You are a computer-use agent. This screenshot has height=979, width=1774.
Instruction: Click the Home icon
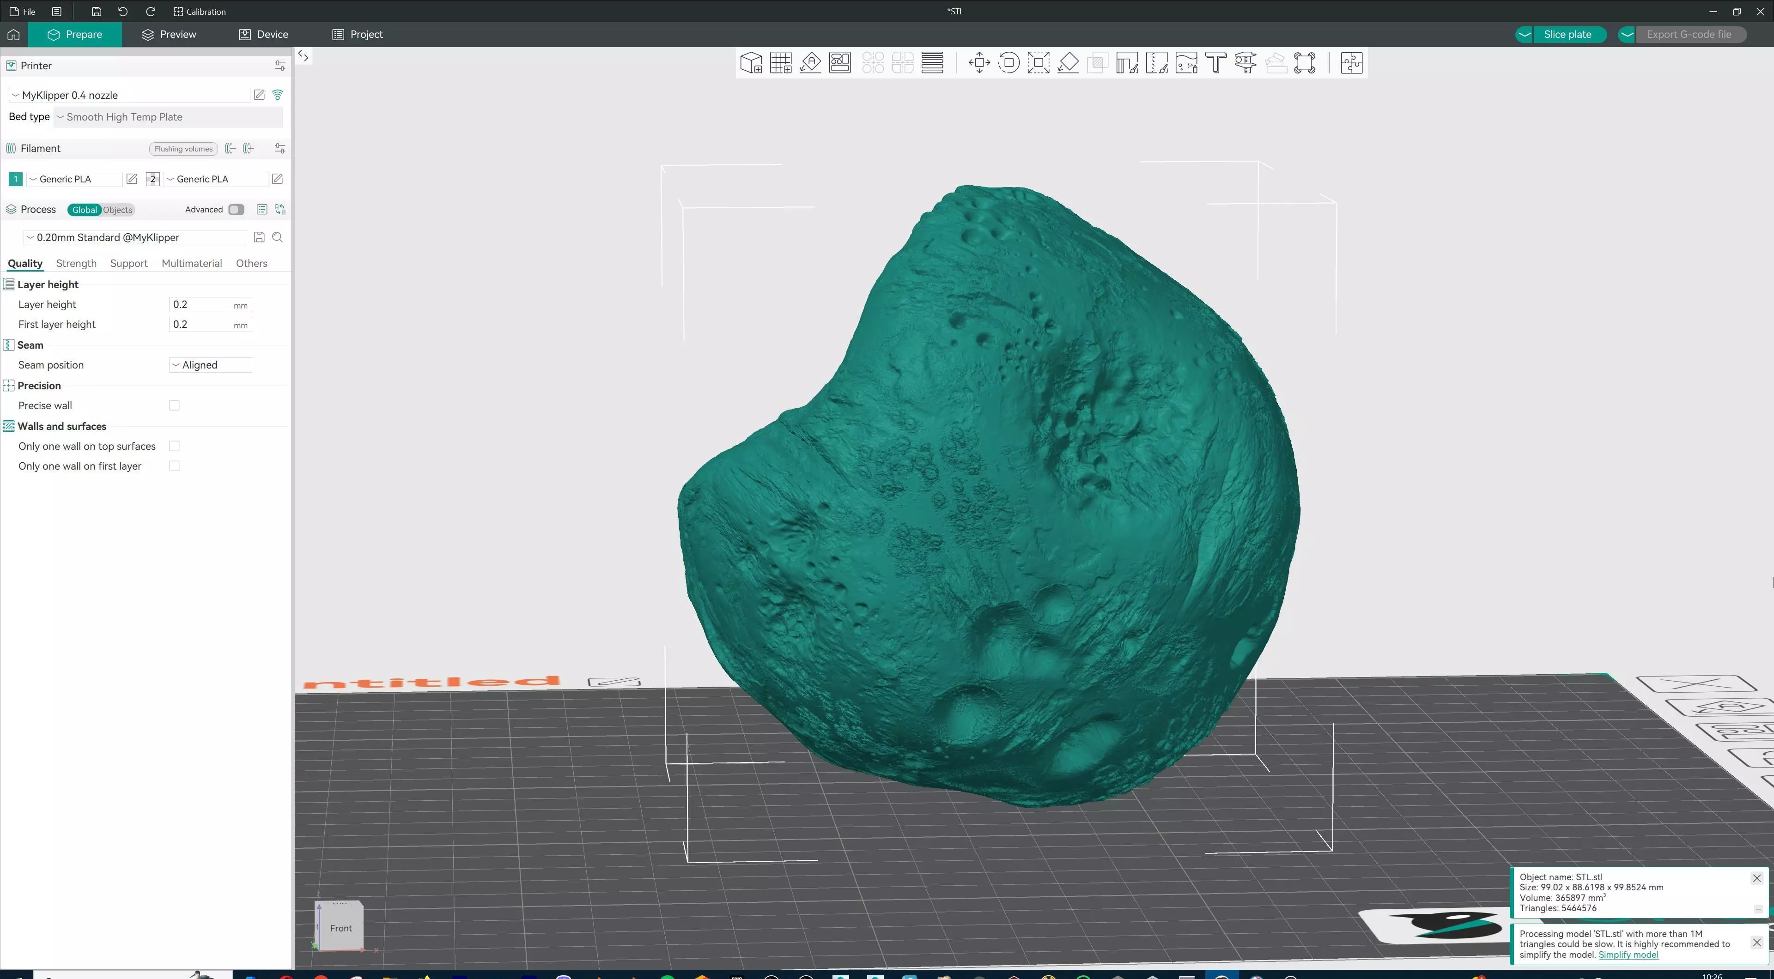pyautogui.click(x=14, y=35)
